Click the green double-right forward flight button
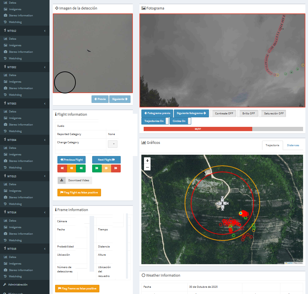Viewport: 308px width, 294px height. [97, 168]
